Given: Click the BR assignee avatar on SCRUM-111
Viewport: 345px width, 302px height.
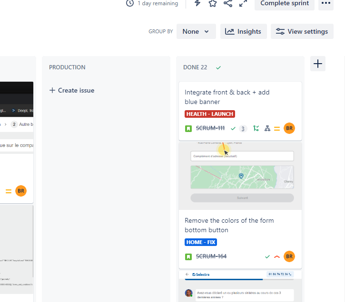Looking at the screenshot, I should pyautogui.click(x=289, y=128).
